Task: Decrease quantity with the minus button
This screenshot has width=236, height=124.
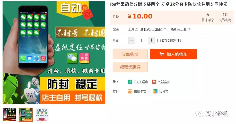Action: (x=132, y=40)
